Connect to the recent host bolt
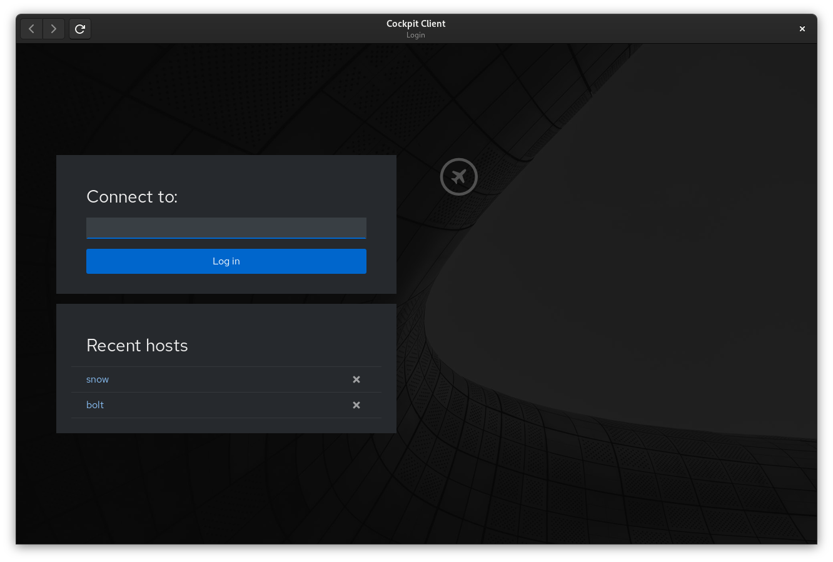833x562 pixels. pyautogui.click(x=95, y=405)
